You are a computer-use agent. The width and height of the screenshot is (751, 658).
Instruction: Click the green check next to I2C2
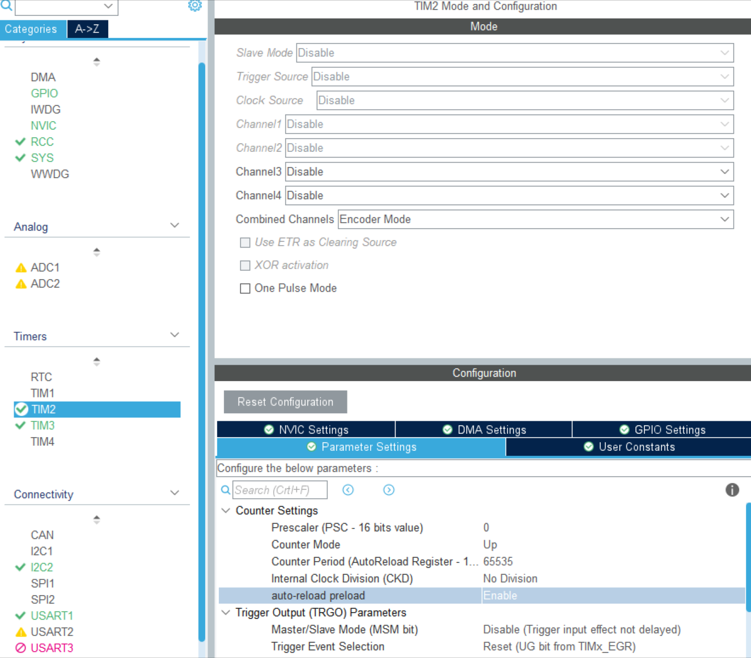(x=20, y=567)
